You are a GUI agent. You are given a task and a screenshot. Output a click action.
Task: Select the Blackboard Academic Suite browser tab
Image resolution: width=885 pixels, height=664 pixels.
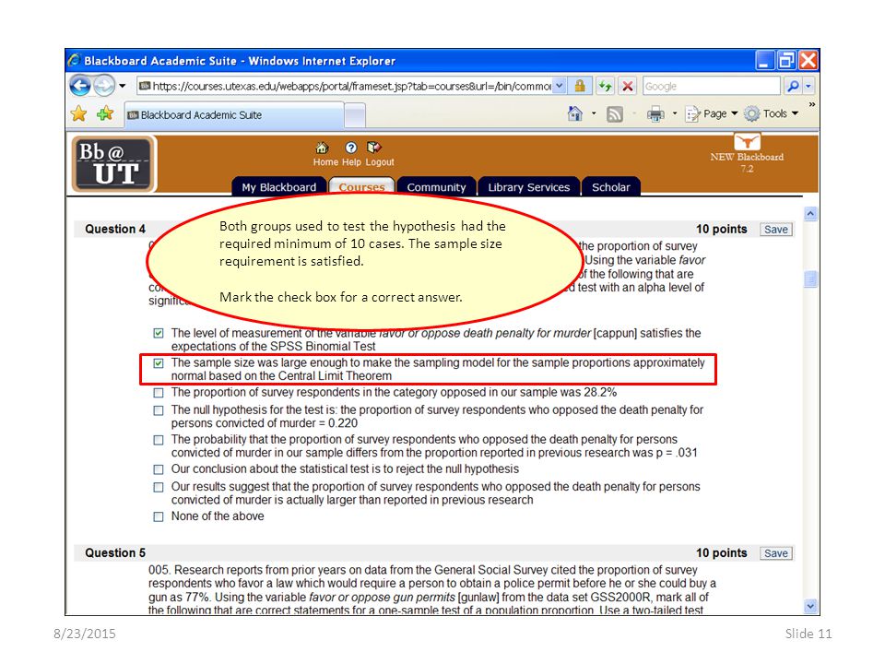(x=233, y=115)
